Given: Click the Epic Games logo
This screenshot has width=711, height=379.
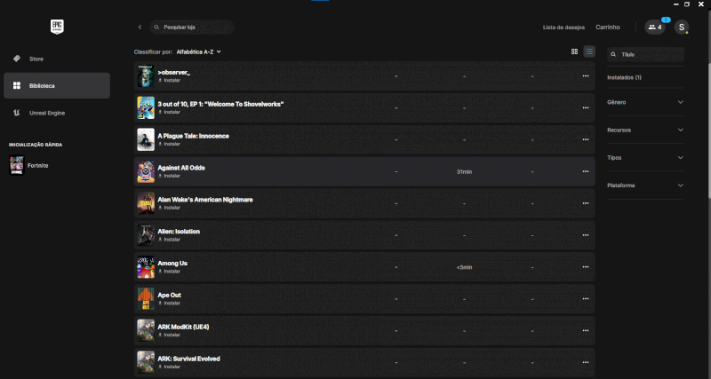Looking at the screenshot, I should click(x=57, y=27).
